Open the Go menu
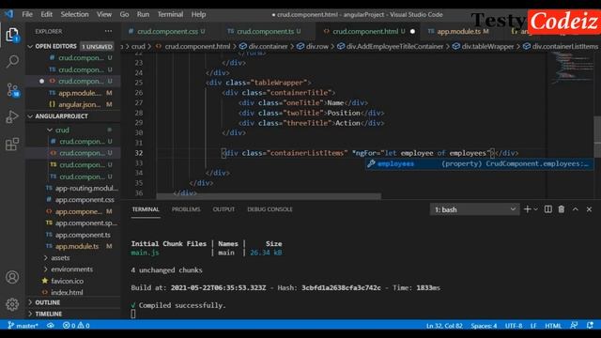Screen dimensions: 601x338 tap(124, 14)
